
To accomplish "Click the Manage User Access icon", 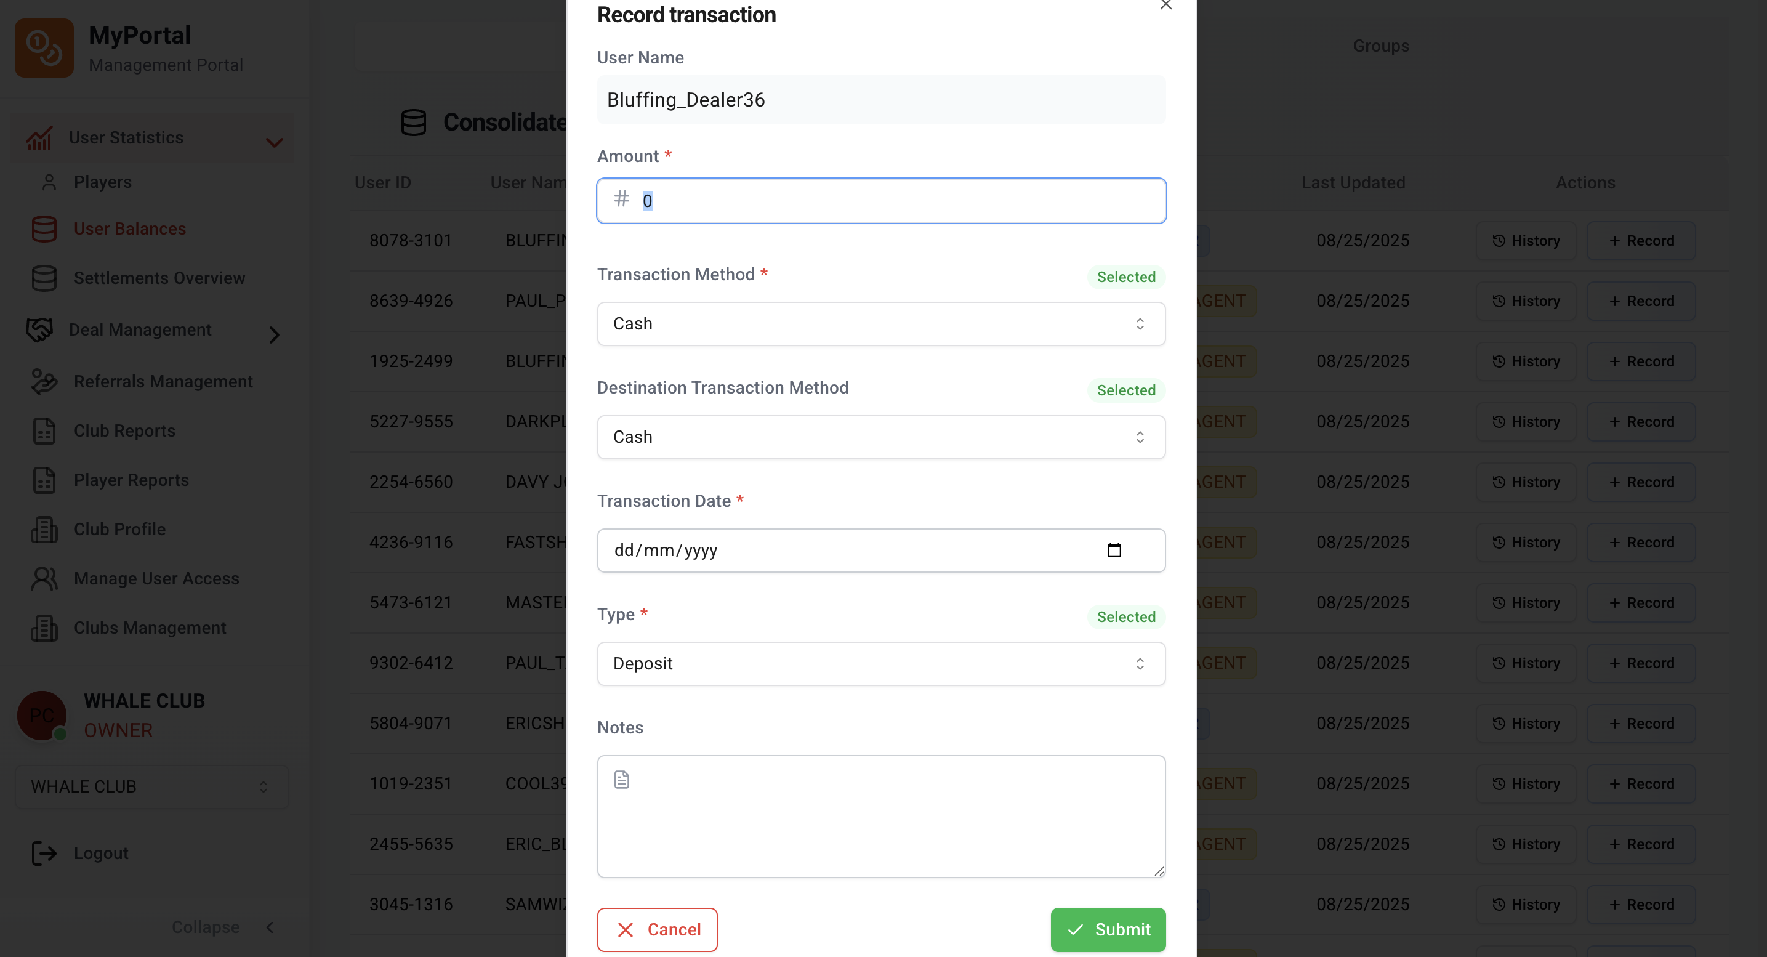I will click(x=44, y=579).
